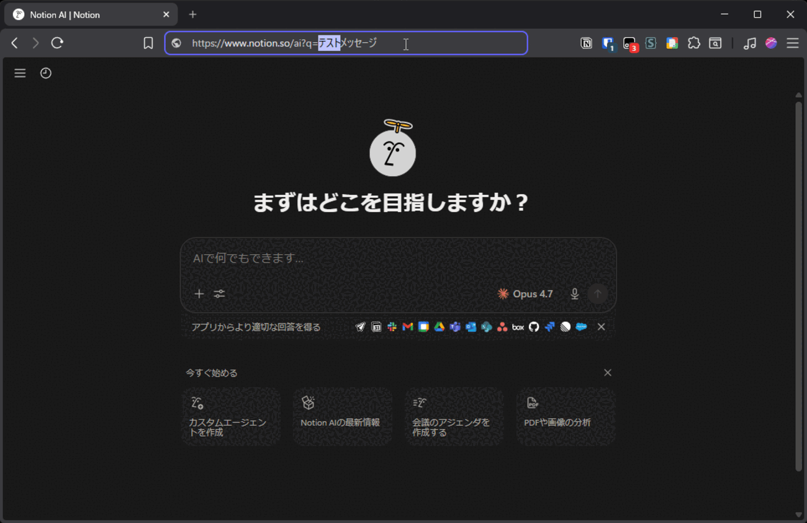
Task: Click the page vertical scrollbar
Action: coord(798,285)
